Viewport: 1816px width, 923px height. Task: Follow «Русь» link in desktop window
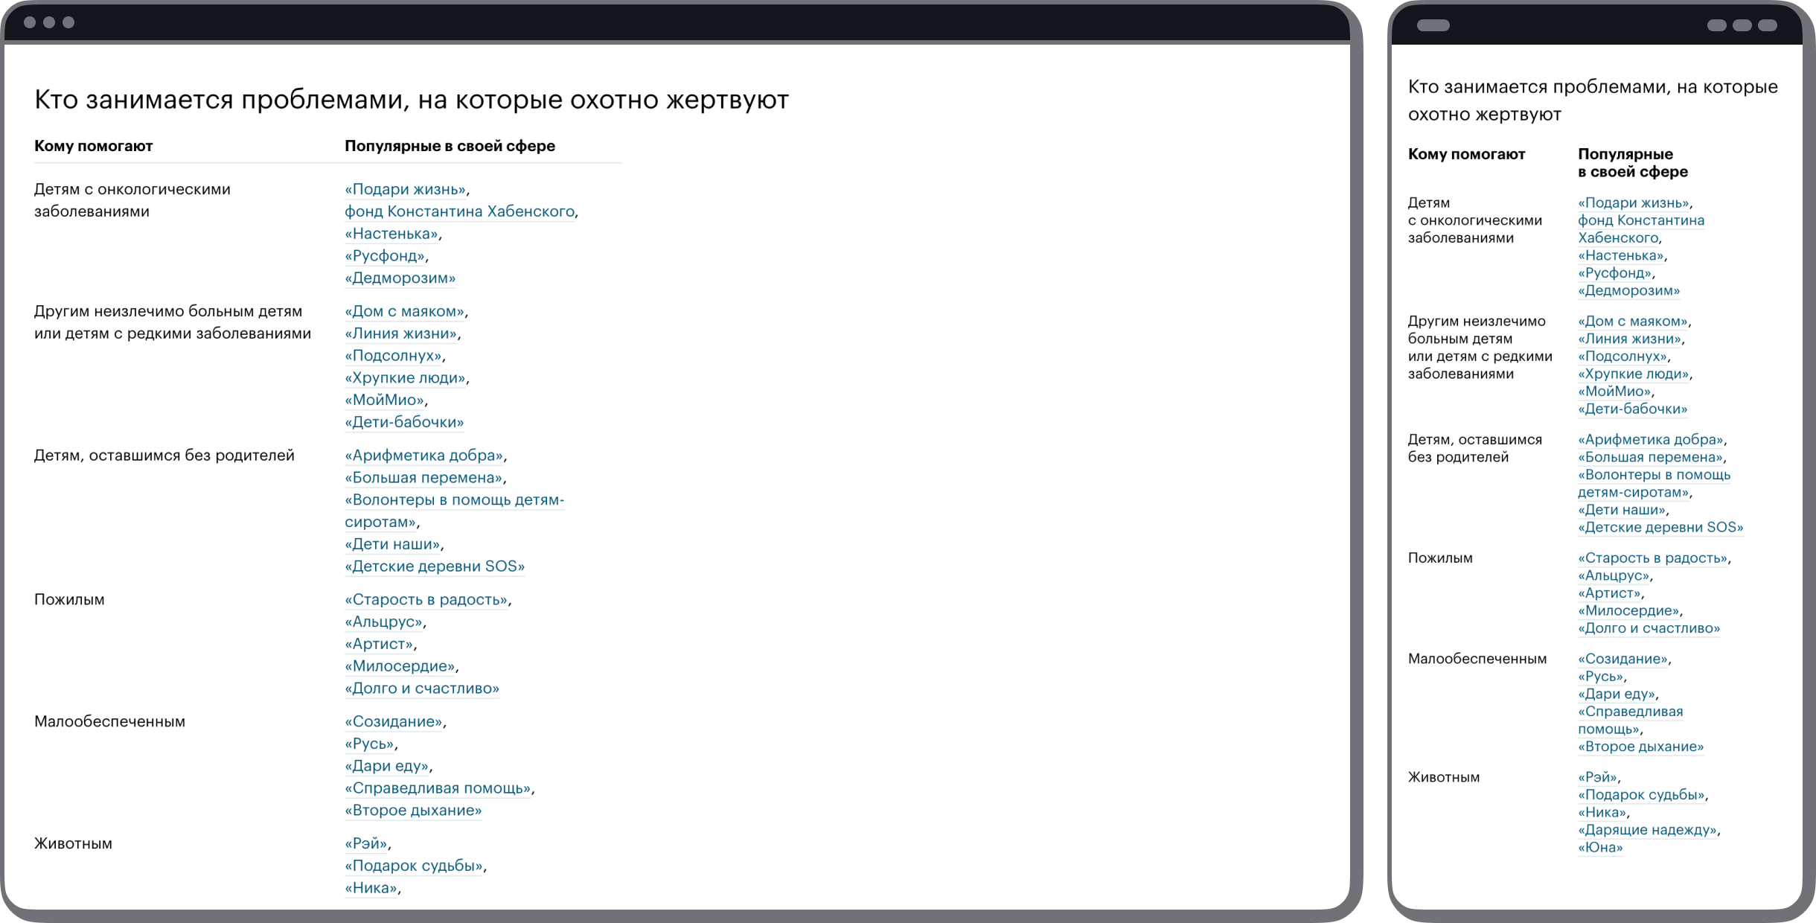(x=369, y=745)
